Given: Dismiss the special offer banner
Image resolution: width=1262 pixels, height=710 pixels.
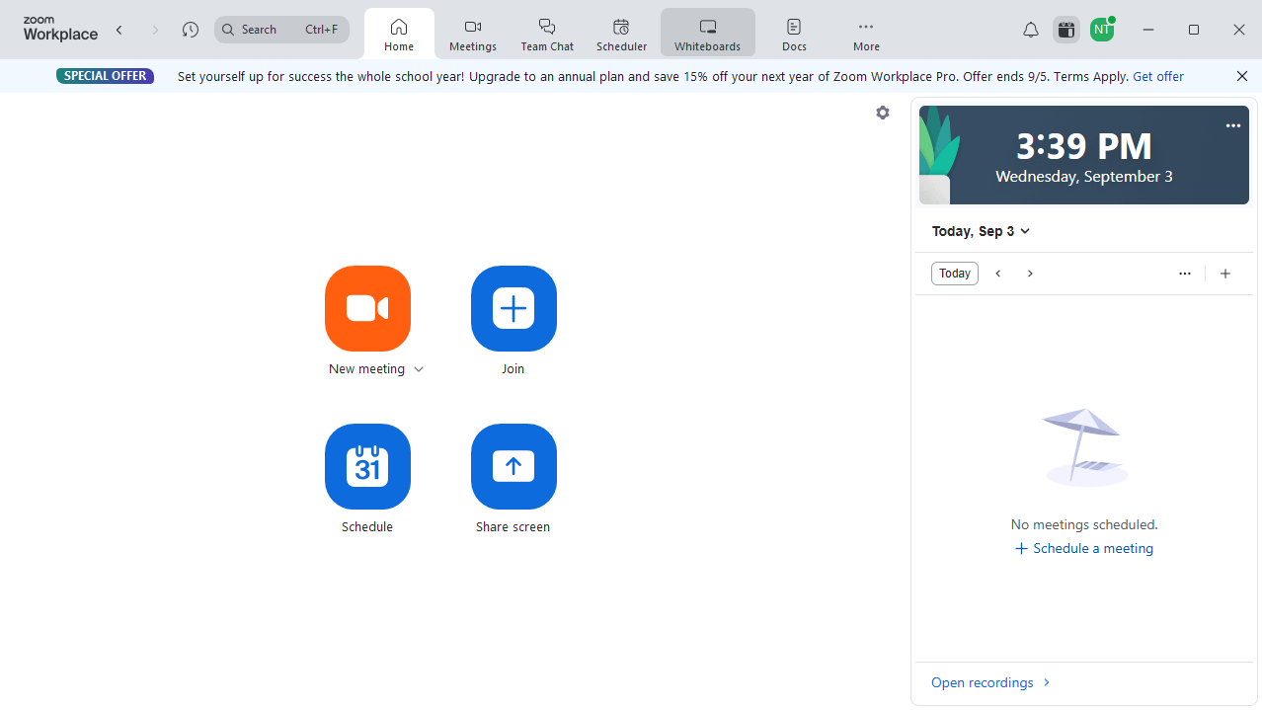Looking at the screenshot, I should [1241, 75].
